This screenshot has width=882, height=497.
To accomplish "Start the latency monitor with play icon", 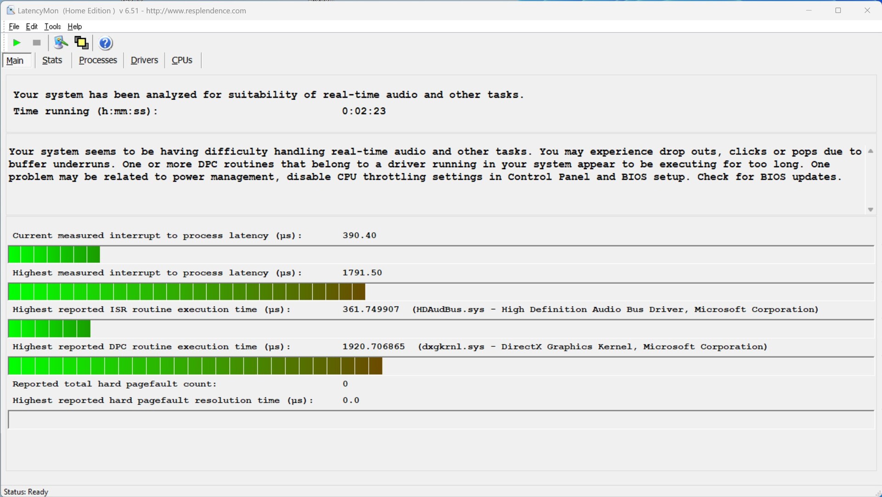I will click(x=17, y=43).
